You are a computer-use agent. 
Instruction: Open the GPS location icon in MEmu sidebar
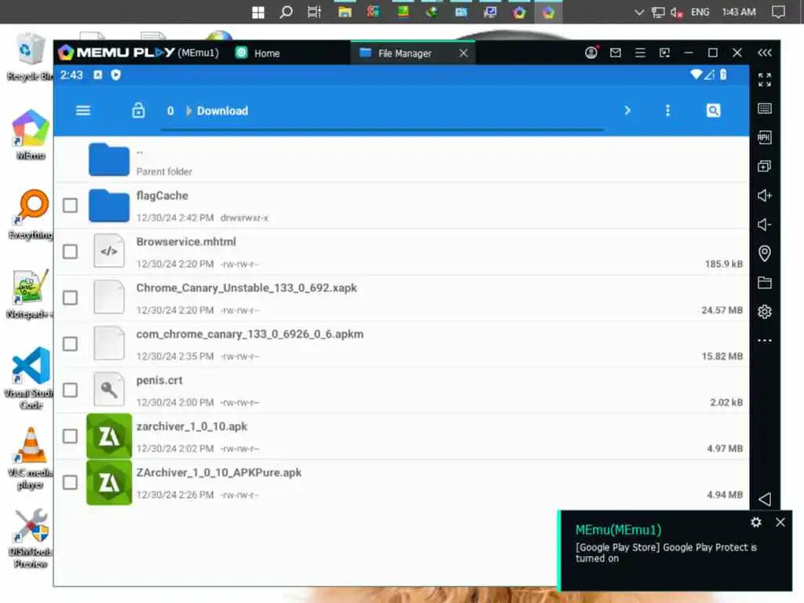coord(765,254)
